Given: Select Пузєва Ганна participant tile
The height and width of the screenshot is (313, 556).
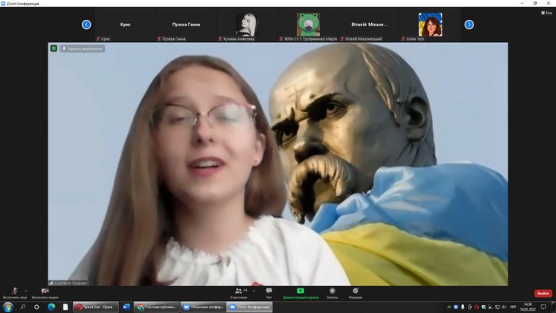Looking at the screenshot, I should pos(186,25).
